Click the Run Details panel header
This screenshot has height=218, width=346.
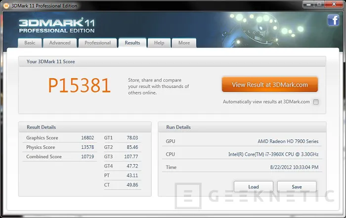[242, 127]
